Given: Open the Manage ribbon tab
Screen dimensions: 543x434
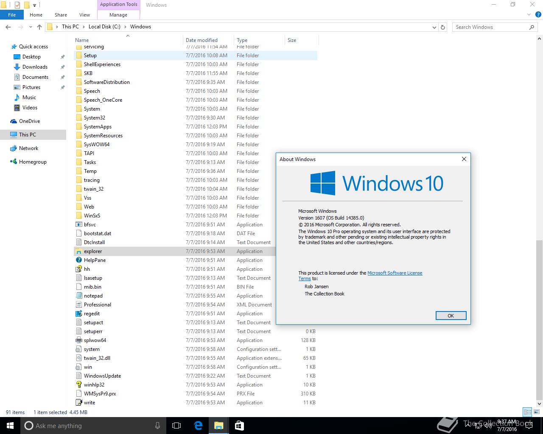Looking at the screenshot, I should [118, 15].
